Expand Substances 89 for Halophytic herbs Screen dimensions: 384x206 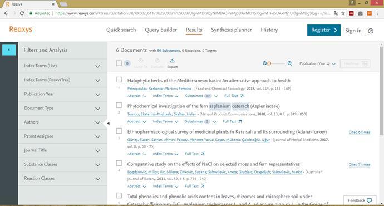point(201,96)
